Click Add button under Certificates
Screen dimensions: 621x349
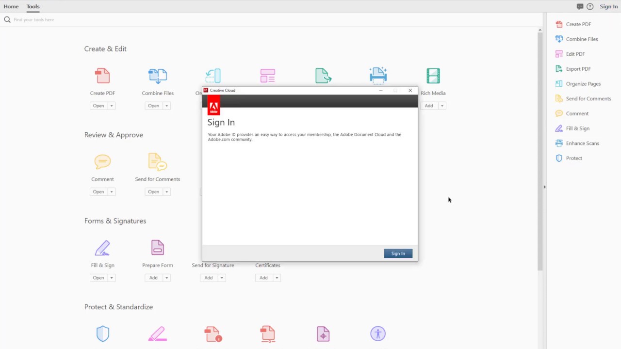pos(263,278)
